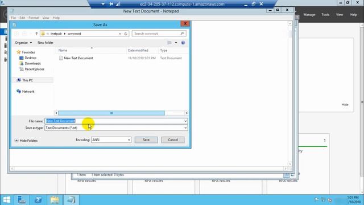Open the Save as type dropdown

pyautogui.click(x=116, y=128)
